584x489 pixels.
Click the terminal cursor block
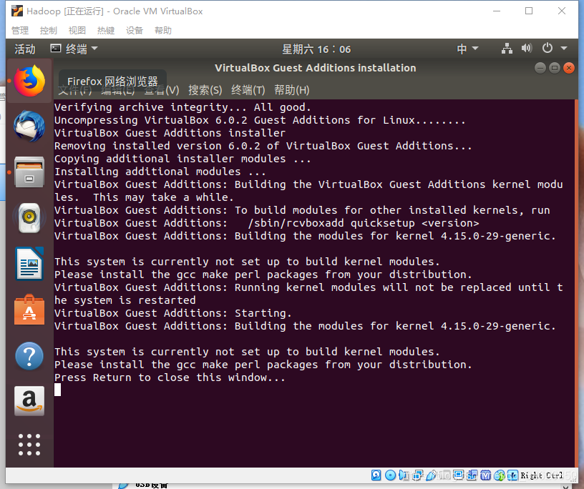point(58,390)
